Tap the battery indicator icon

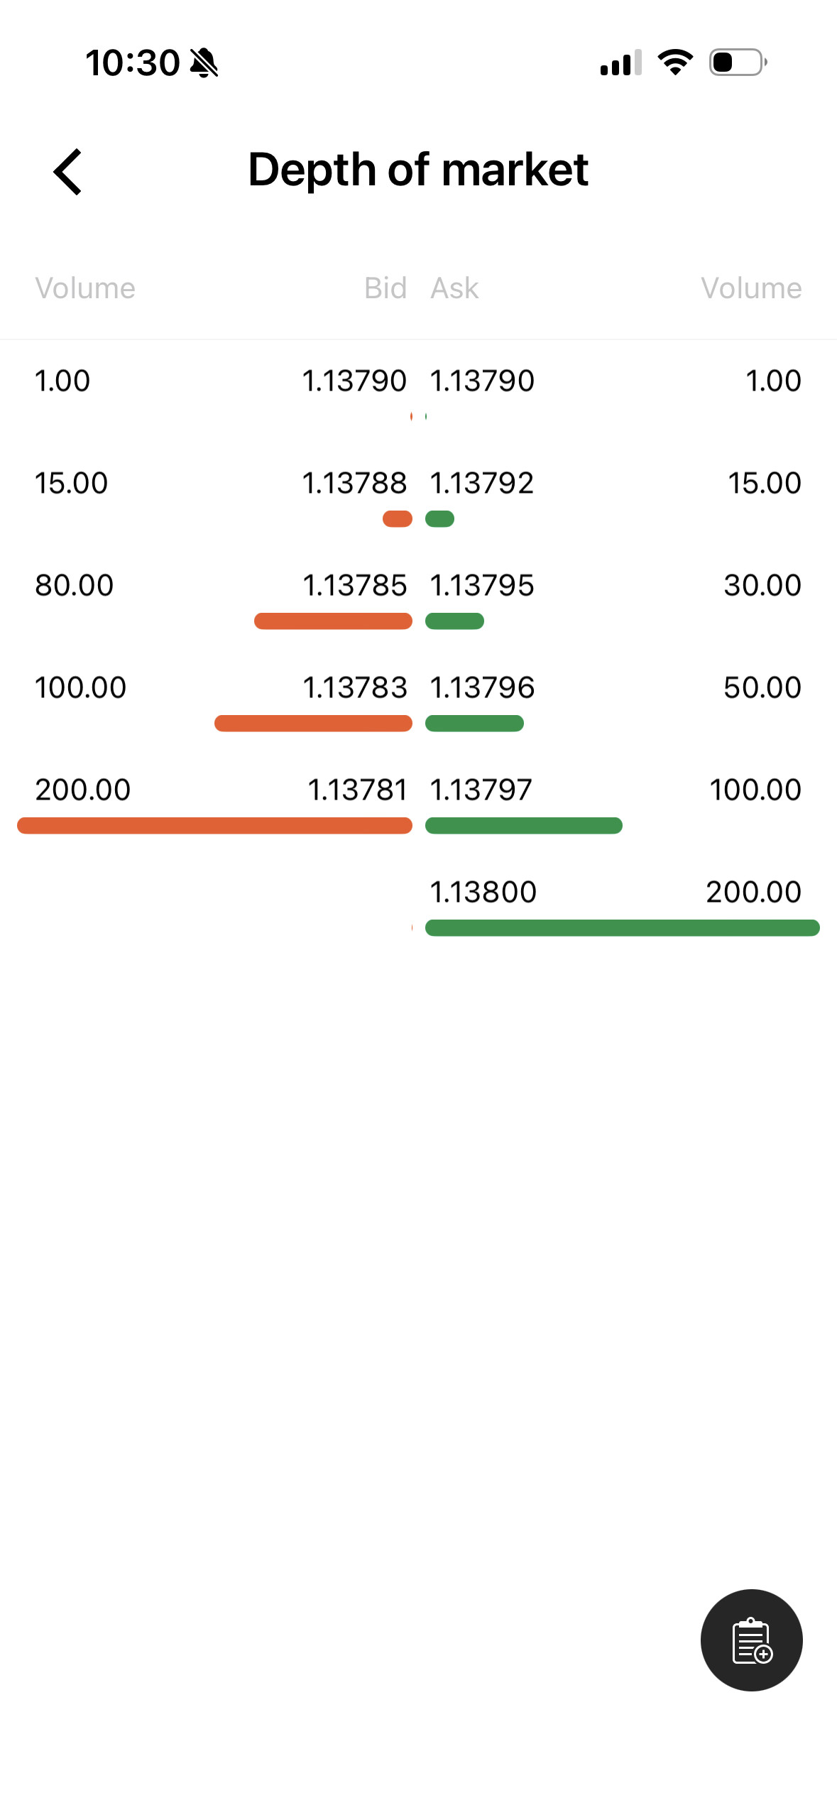coord(738,62)
